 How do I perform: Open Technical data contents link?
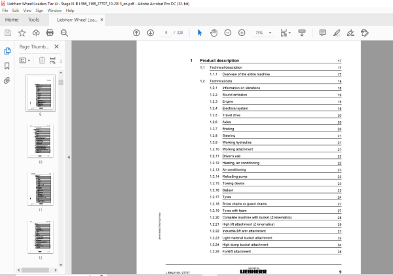pyautogui.click(x=221, y=81)
